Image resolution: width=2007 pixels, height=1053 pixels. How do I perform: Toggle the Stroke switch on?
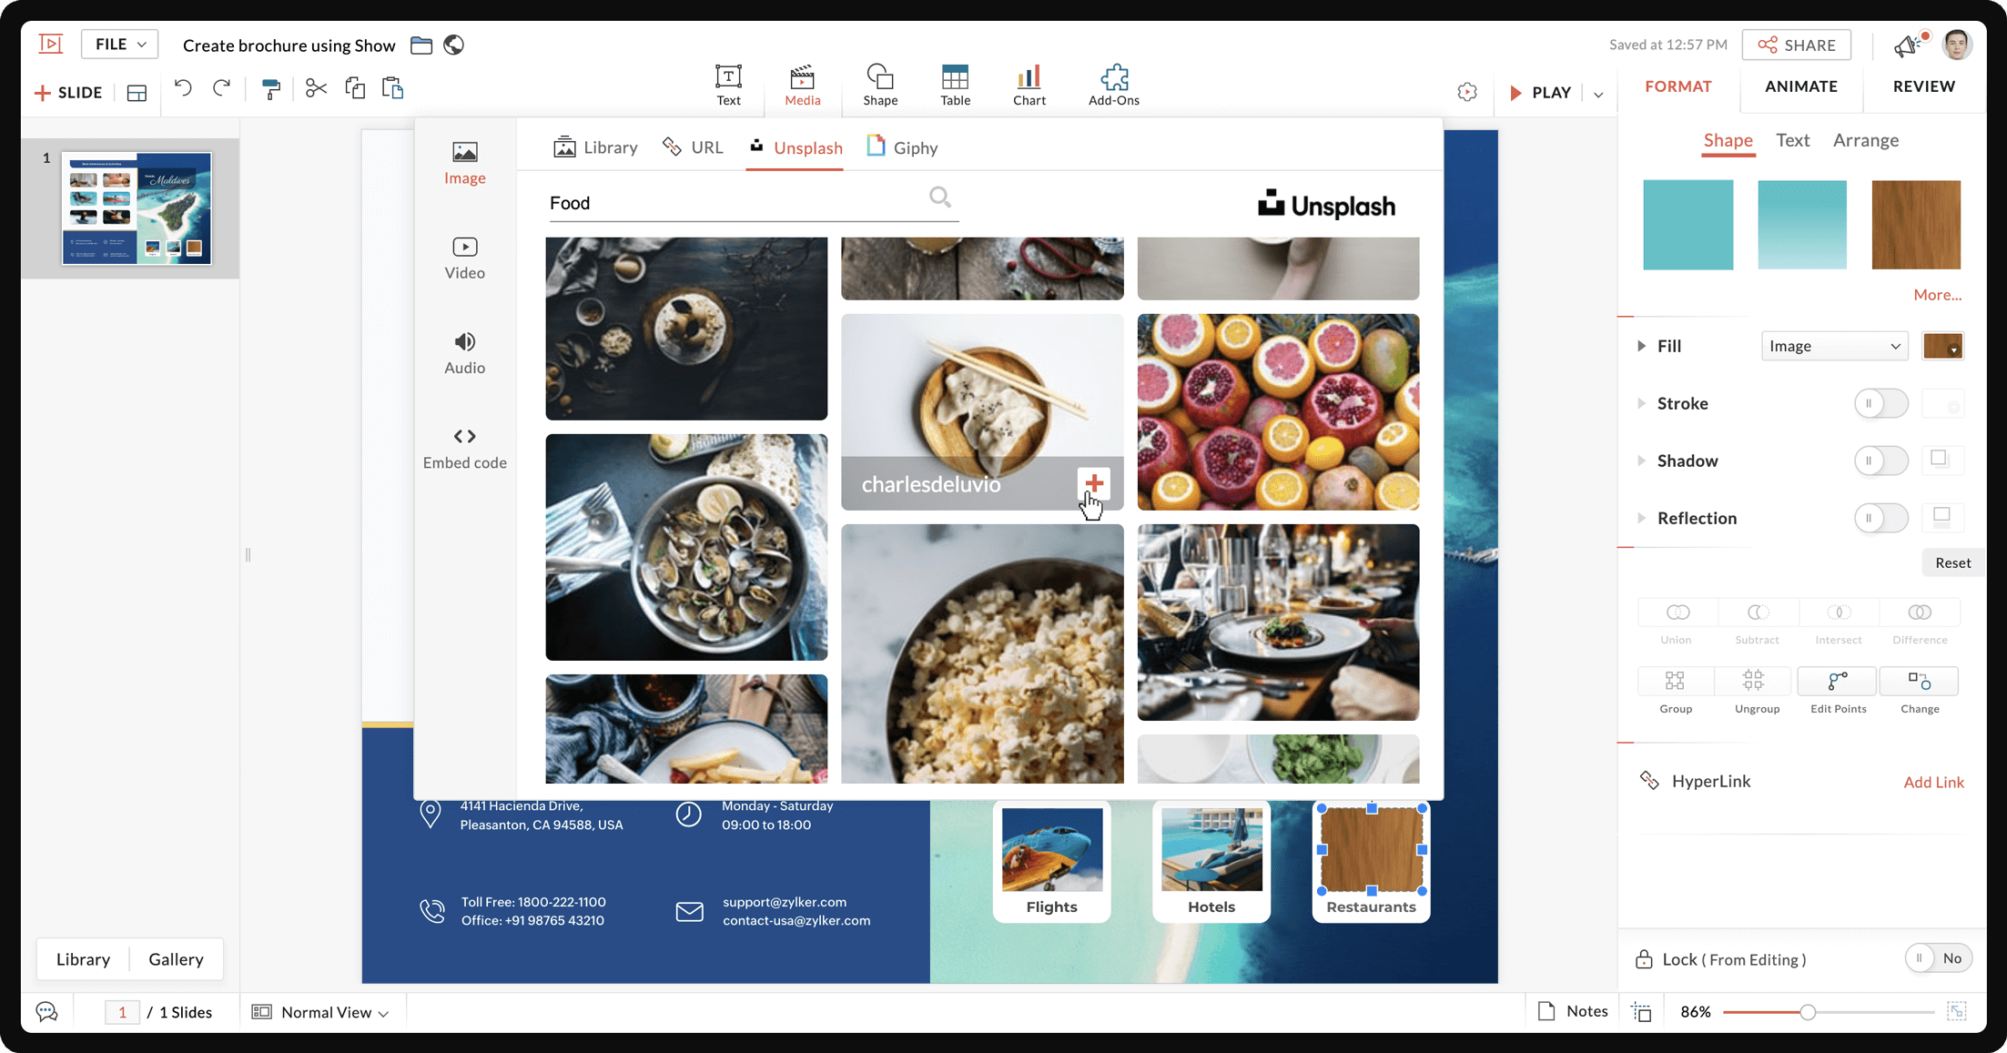(1880, 403)
